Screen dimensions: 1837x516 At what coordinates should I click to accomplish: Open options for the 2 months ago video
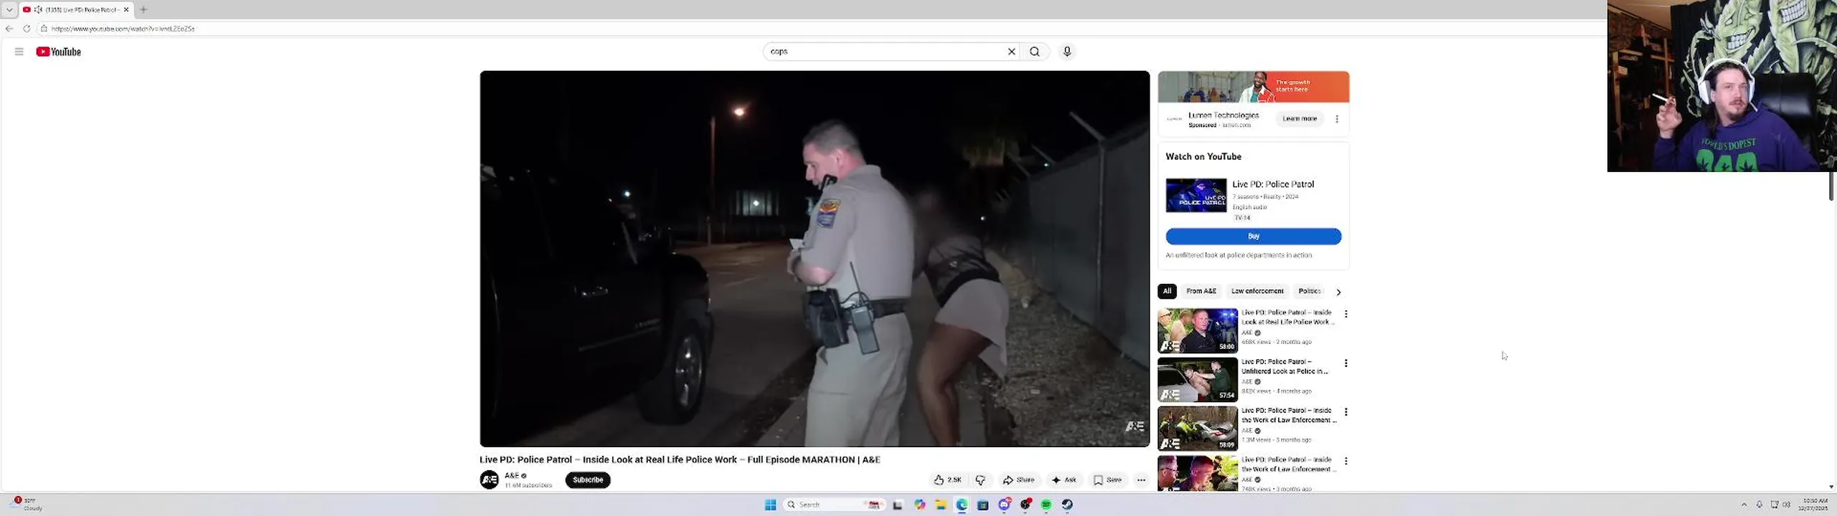coord(1346,315)
